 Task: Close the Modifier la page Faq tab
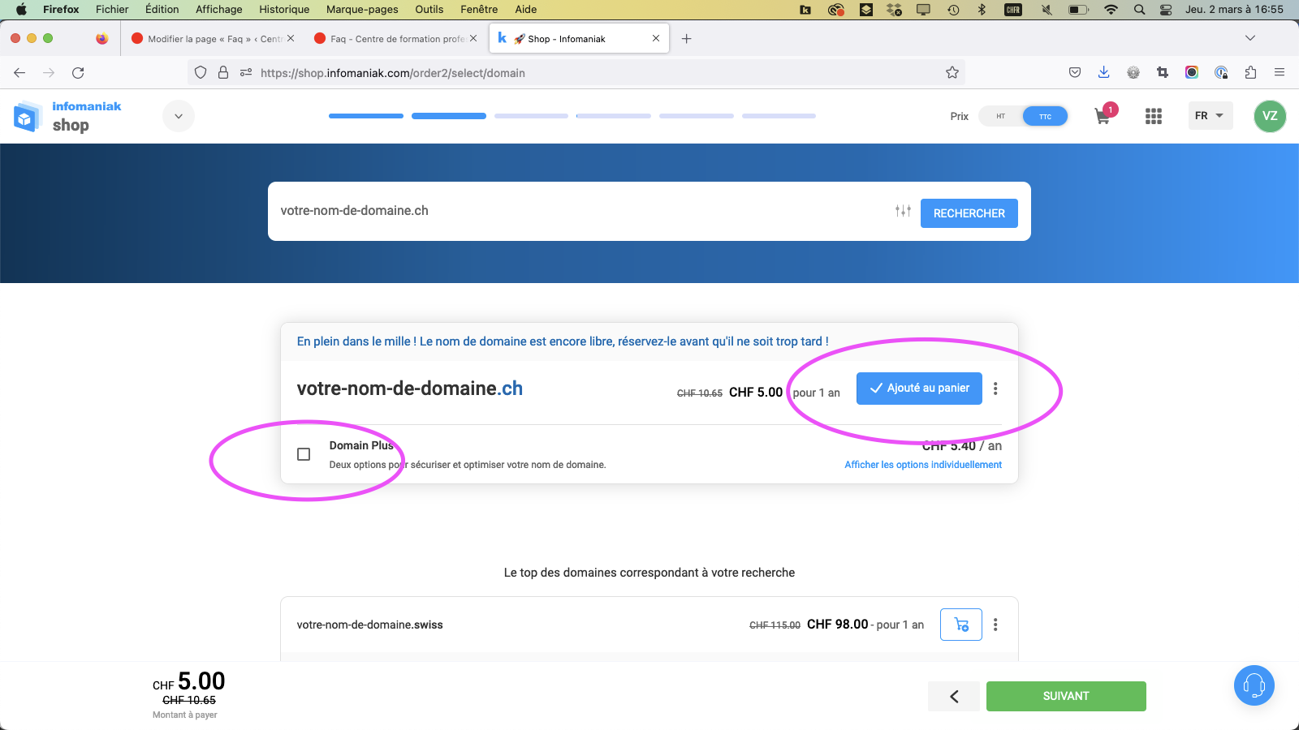291,39
